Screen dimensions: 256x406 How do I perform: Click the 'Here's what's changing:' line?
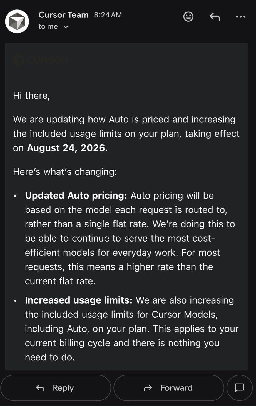coord(65,172)
